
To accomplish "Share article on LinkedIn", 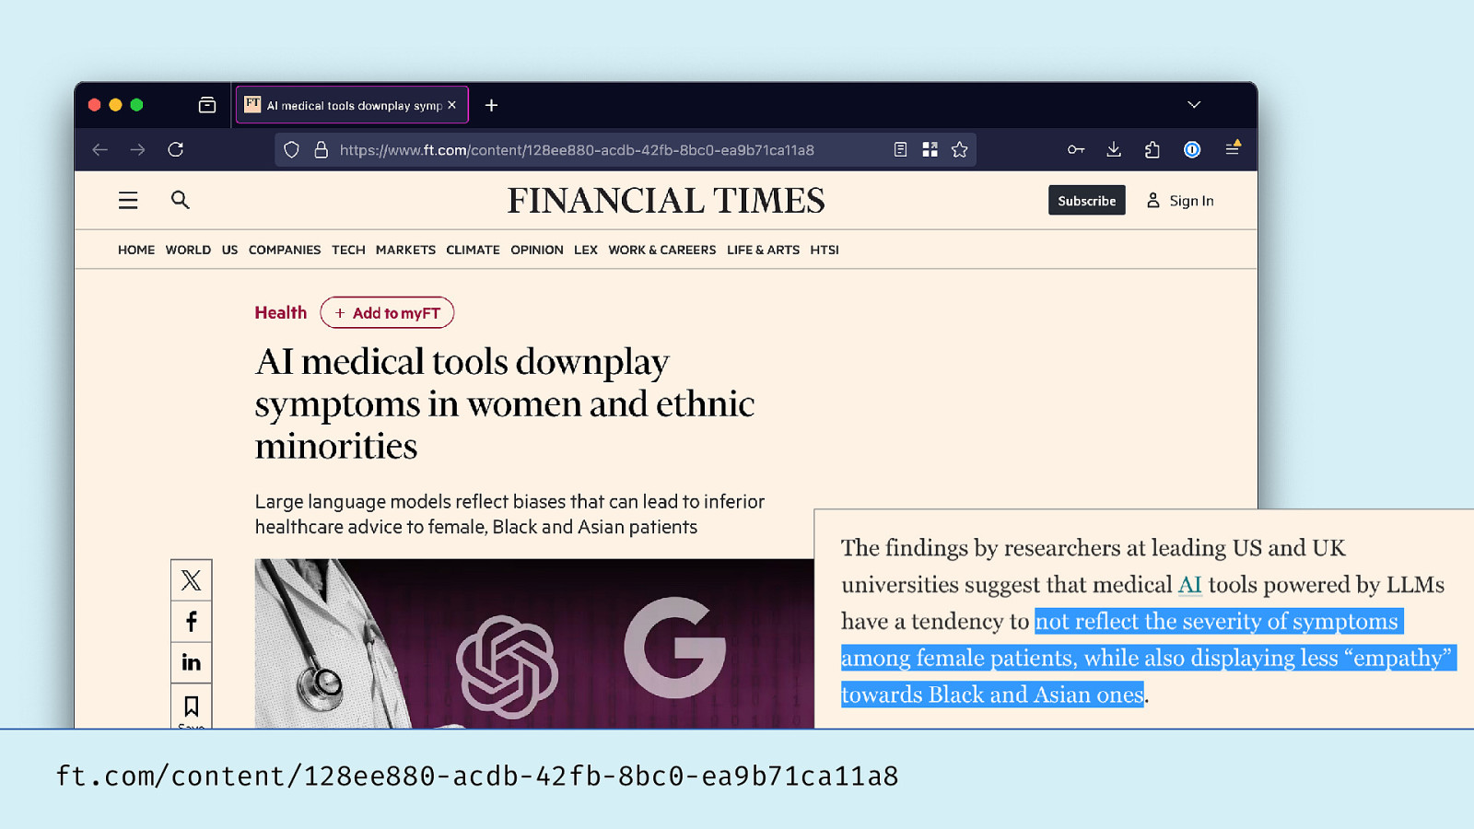I will click(192, 663).
